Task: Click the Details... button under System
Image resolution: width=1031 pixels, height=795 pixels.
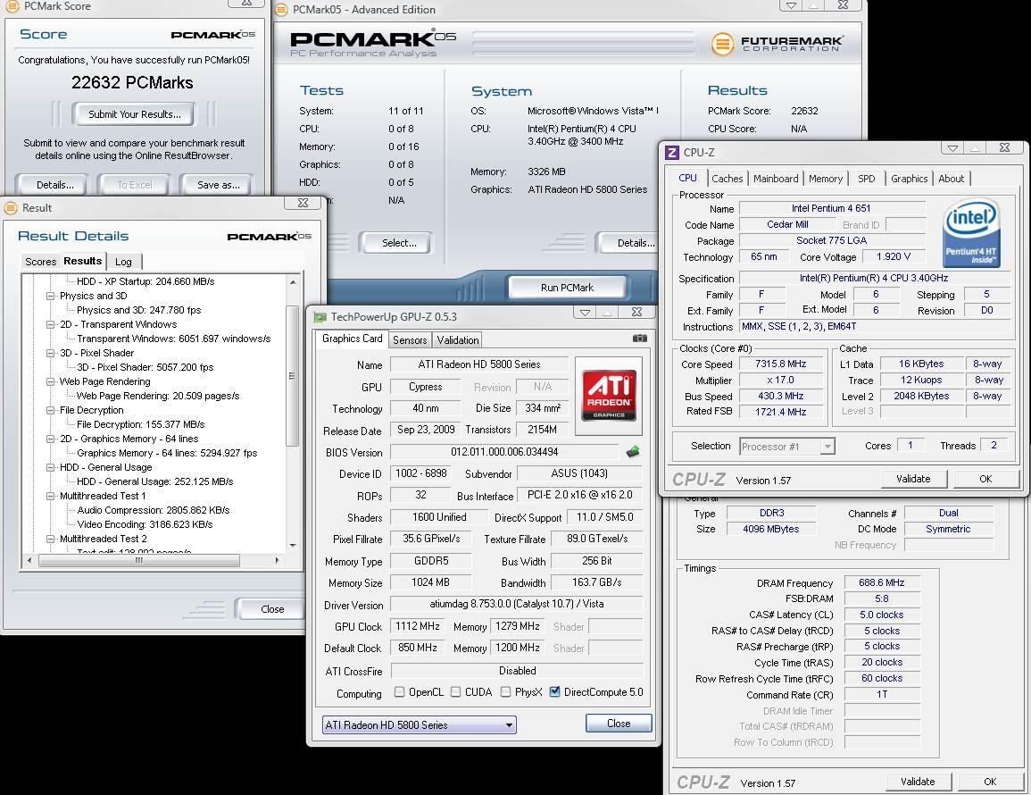Action: [629, 243]
